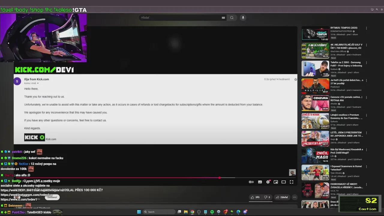Open video player settings gear
This screenshot has height=216, width=384.
pyautogui.click(x=268, y=182)
